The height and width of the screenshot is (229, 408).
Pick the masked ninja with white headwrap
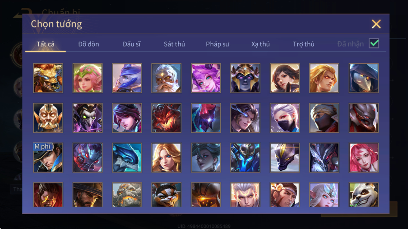pyautogui.click(x=324, y=118)
